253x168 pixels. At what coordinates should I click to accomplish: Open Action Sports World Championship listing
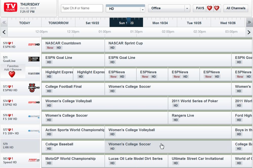[x=73, y=132]
